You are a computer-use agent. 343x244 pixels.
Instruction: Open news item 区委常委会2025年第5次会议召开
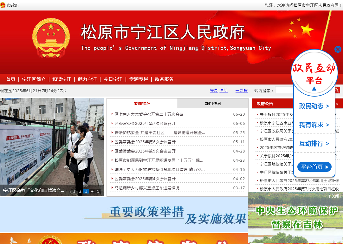click(x=145, y=151)
